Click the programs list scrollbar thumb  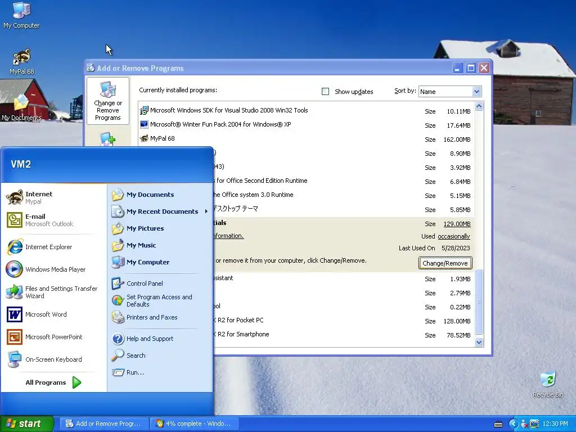479,301
